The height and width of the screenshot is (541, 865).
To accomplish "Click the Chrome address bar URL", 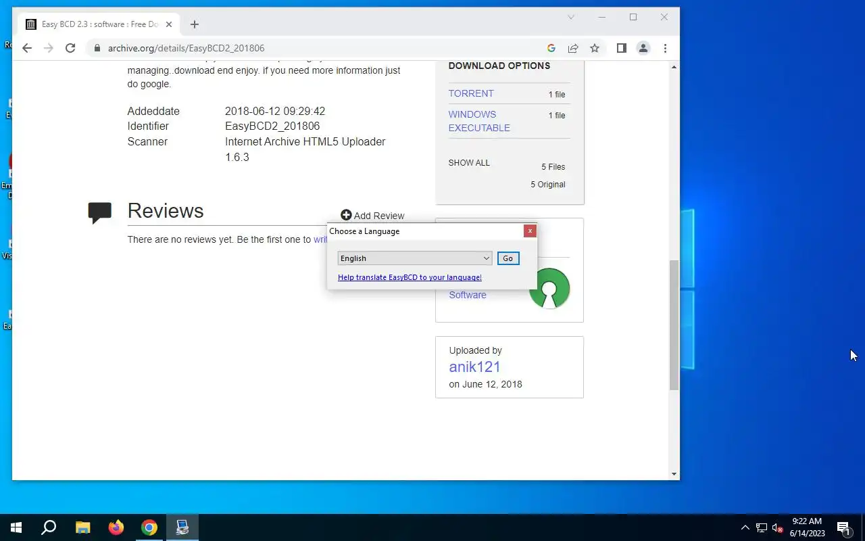I will point(186,48).
